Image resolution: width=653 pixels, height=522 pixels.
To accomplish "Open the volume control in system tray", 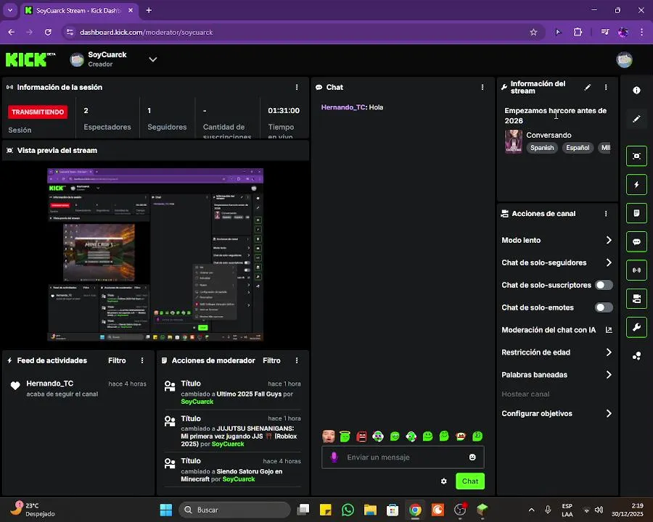I will 599,510.
